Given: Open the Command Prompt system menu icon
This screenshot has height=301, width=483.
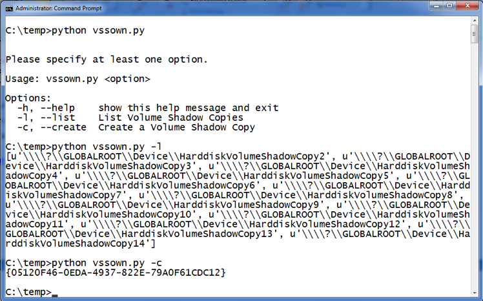Looking at the screenshot, I should point(9,8).
